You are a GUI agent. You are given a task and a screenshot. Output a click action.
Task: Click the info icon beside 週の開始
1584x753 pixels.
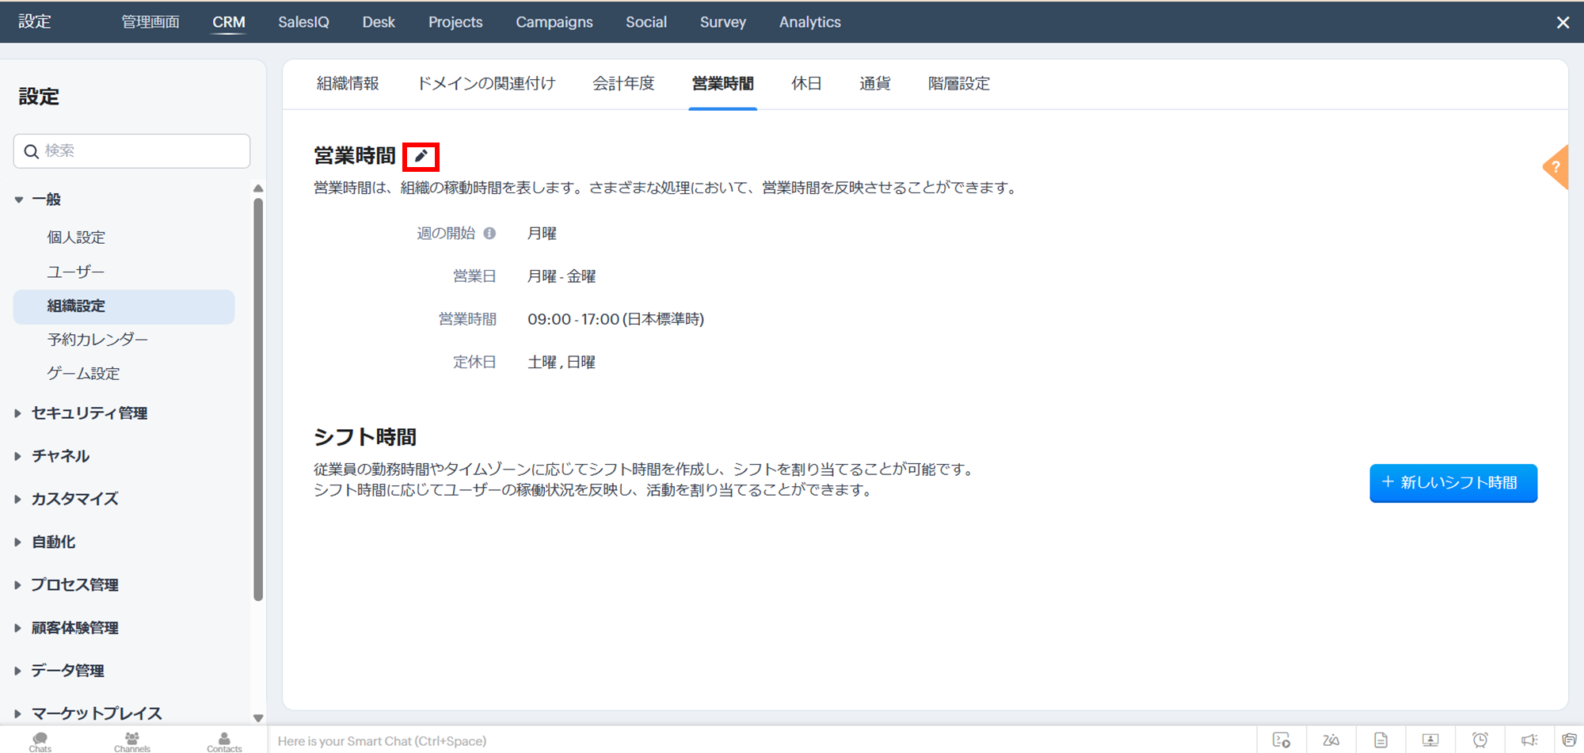tap(489, 234)
